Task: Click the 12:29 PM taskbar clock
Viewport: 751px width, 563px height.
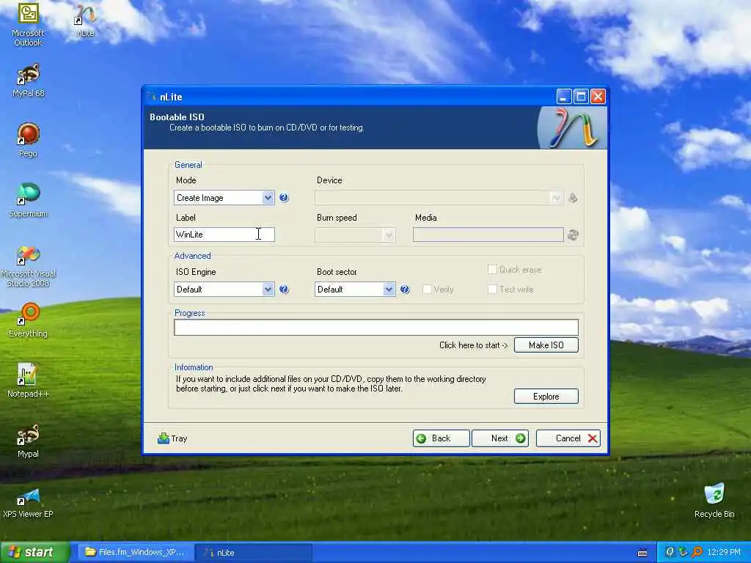Action: tap(724, 553)
